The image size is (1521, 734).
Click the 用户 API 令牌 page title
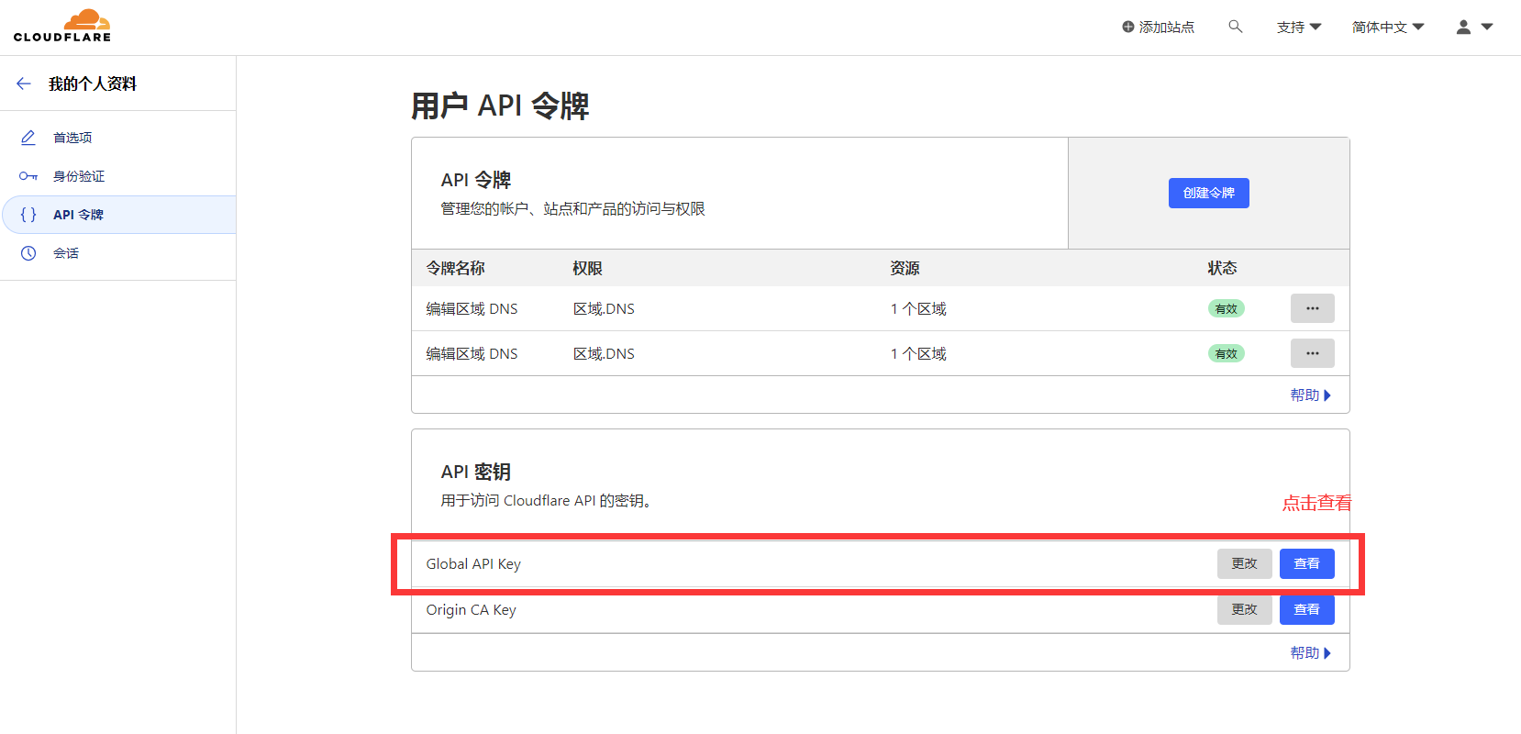point(500,106)
